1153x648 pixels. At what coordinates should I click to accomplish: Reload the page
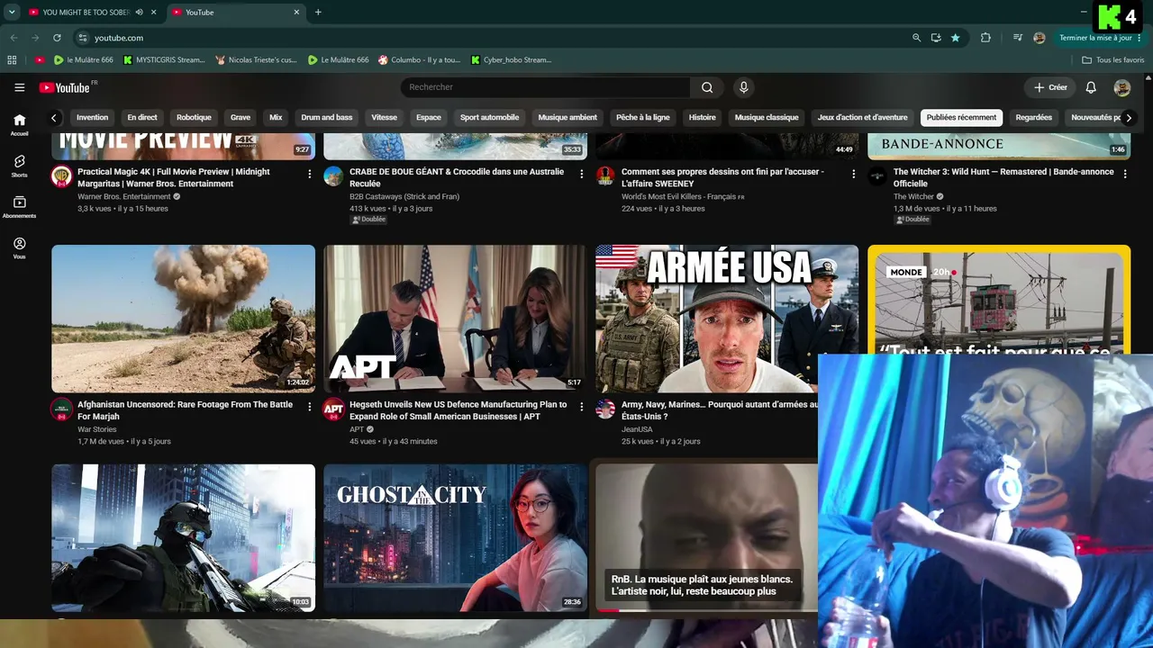(x=57, y=38)
